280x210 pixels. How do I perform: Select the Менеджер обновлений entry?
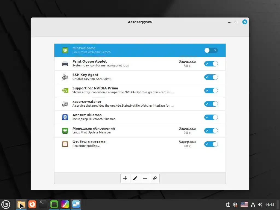[x=140, y=131]
